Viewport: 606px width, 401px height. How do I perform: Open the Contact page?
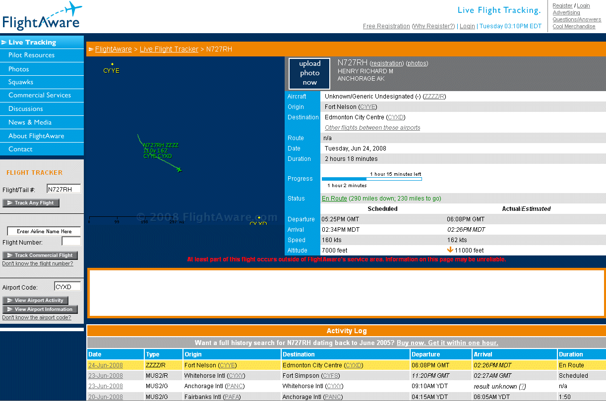pos(42,149)
